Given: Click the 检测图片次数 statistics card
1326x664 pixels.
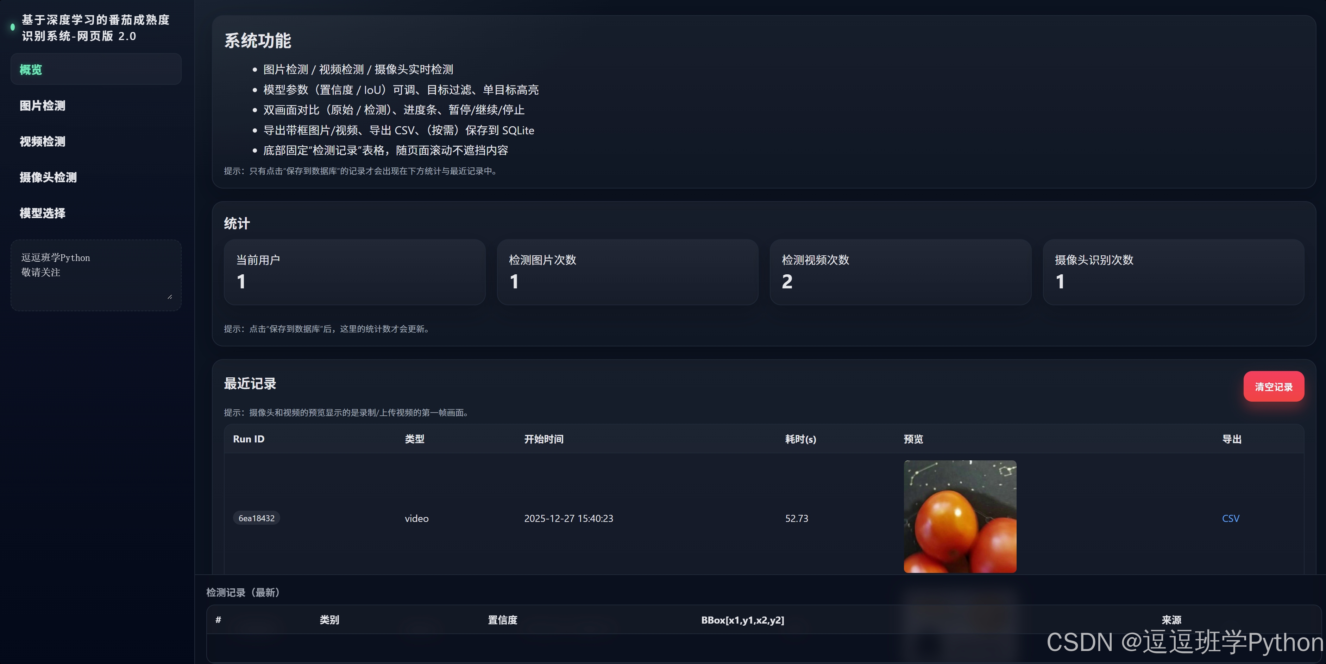Looking at the screenshot, I should 627,272.
